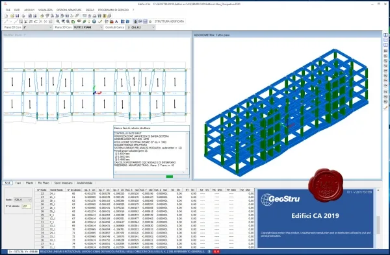This screenshot has height=255, width=390.
Task: Click the N° di calcolo input field
Action: [27, 206]
